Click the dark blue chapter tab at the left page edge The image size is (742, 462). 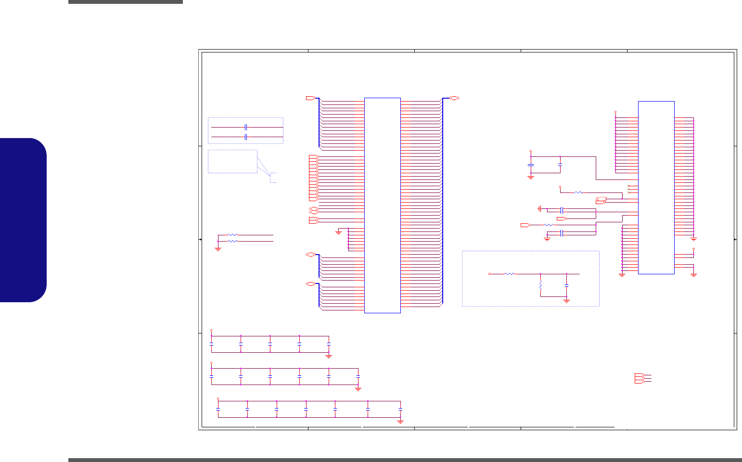[x=23, y=220]
